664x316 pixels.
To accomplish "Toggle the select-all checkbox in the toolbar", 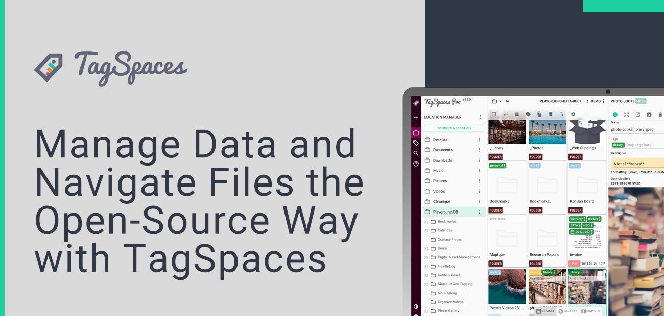I will (x=494, y=114).
